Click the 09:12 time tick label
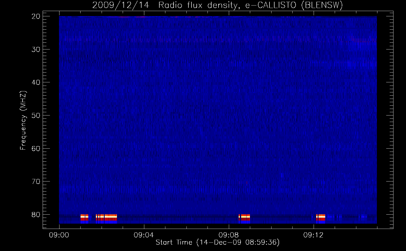This screenshot has height=251, width=406. click(313, 235)
